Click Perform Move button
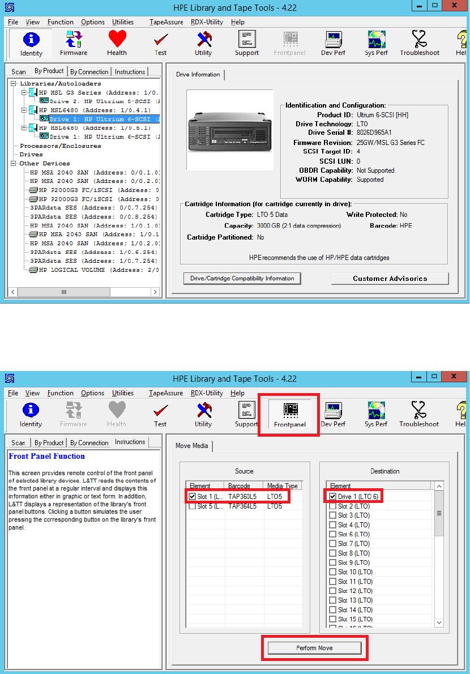 (x=314, y=648)
